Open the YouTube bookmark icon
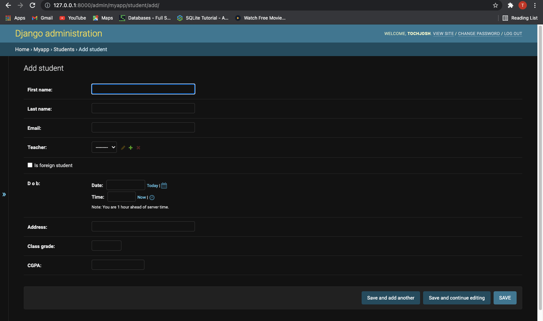The image size is (543, 321). tap(61, 18)
